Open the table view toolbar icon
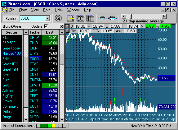The height and width of the screenshot is (130, 178). pos(90,18)
